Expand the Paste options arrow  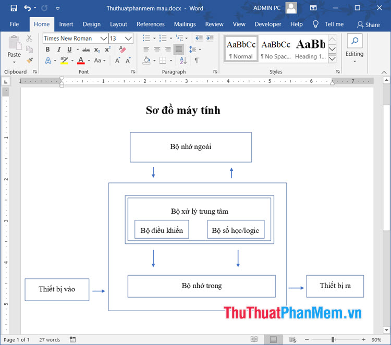pos(14,62)
